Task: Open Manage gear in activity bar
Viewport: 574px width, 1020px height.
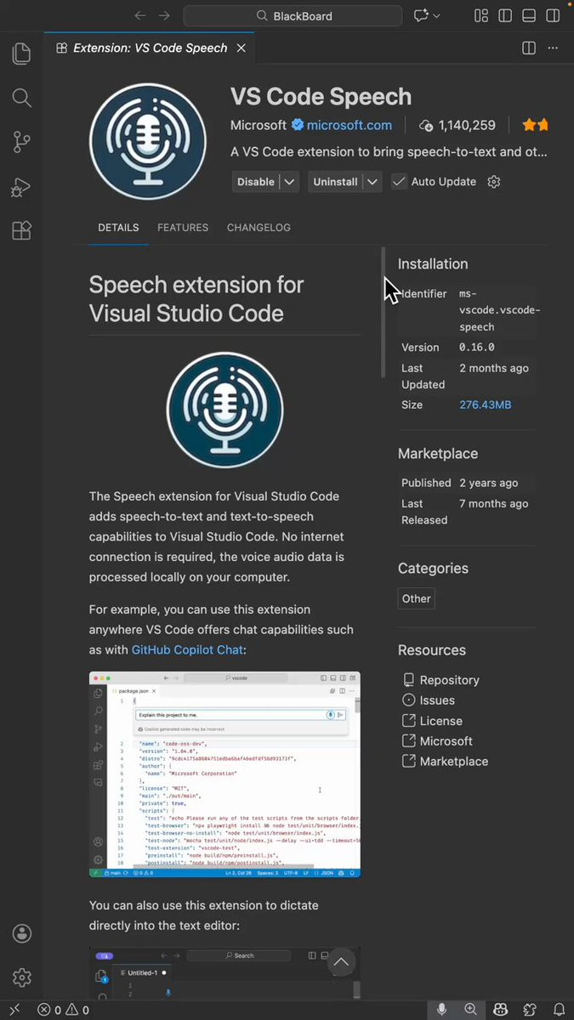Action: [22, 977]
